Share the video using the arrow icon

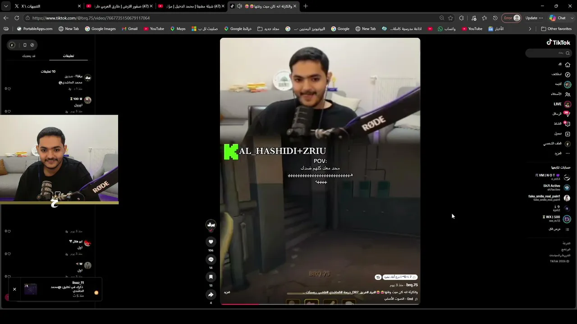click(211, 294)
